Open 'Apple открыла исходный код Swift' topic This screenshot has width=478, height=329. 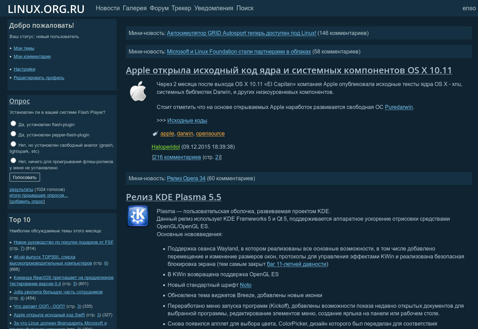[x=49, y=315]
